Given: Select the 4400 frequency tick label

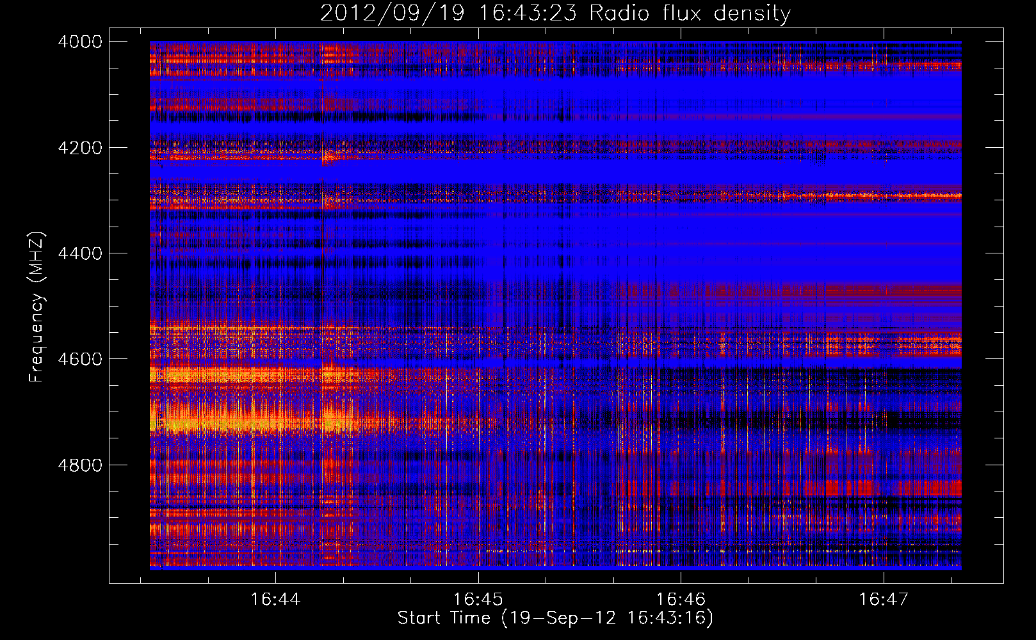Looking at the screenshot, I should coord(80,253).
